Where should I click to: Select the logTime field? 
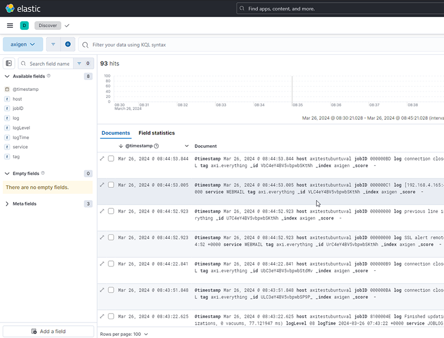coord(21,137)
